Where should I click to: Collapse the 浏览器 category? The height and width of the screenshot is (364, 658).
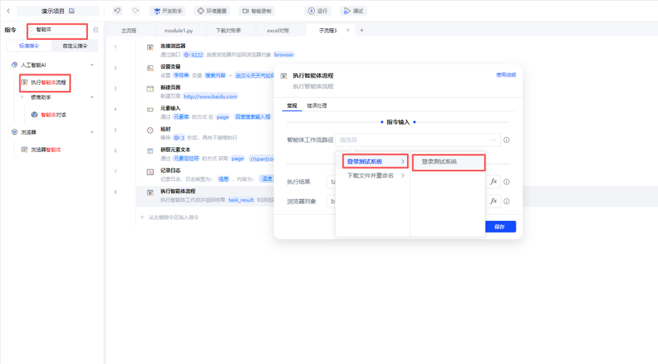coord(91,131)
